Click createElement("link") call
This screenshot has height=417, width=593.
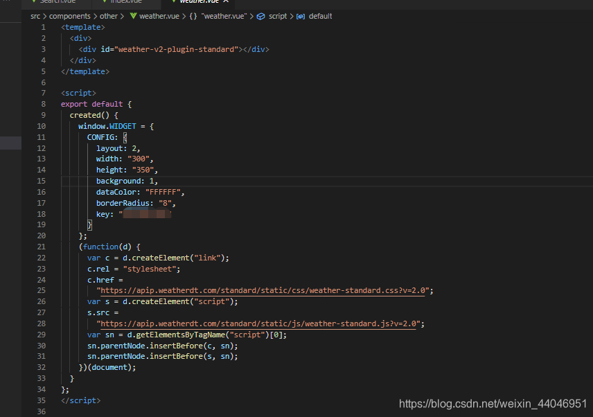[x=178, y=258]
